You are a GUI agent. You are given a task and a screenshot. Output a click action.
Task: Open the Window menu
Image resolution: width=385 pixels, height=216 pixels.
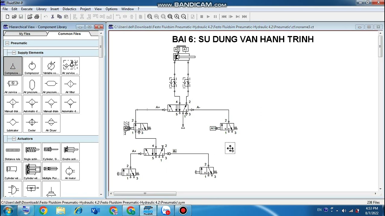tap(128, 9)
